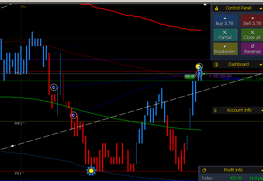Image resolution: width=263 pixels, height=181 pixels.
Task: Click the Buy 3.78 button
Action: (x=225, y=21)
